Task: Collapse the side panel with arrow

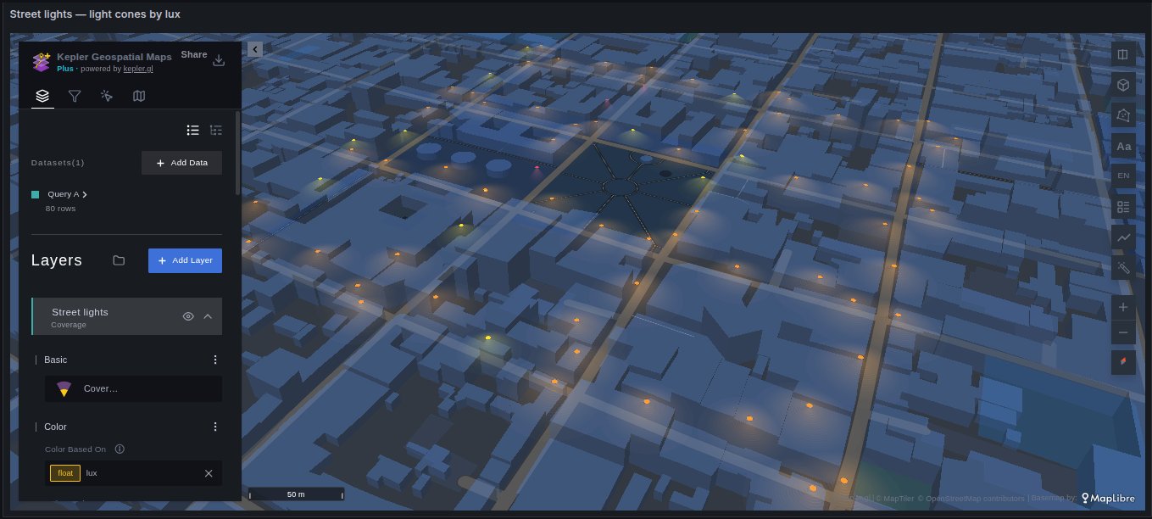Action: click(x=255, y=49)
